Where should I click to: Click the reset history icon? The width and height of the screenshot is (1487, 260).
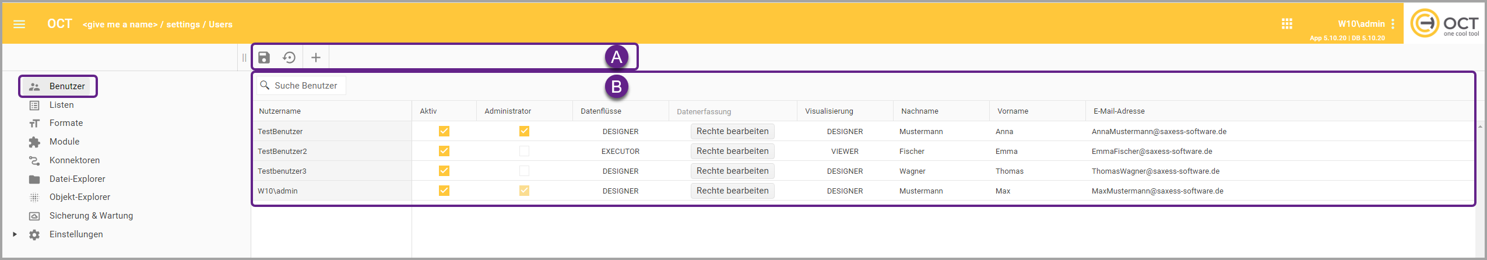(x=289, y=57)
